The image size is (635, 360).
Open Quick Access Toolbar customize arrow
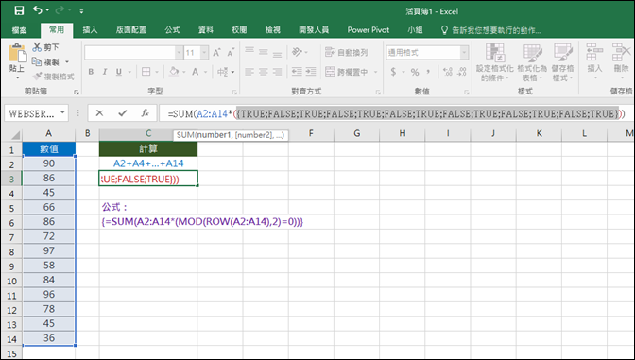(81, 11)
